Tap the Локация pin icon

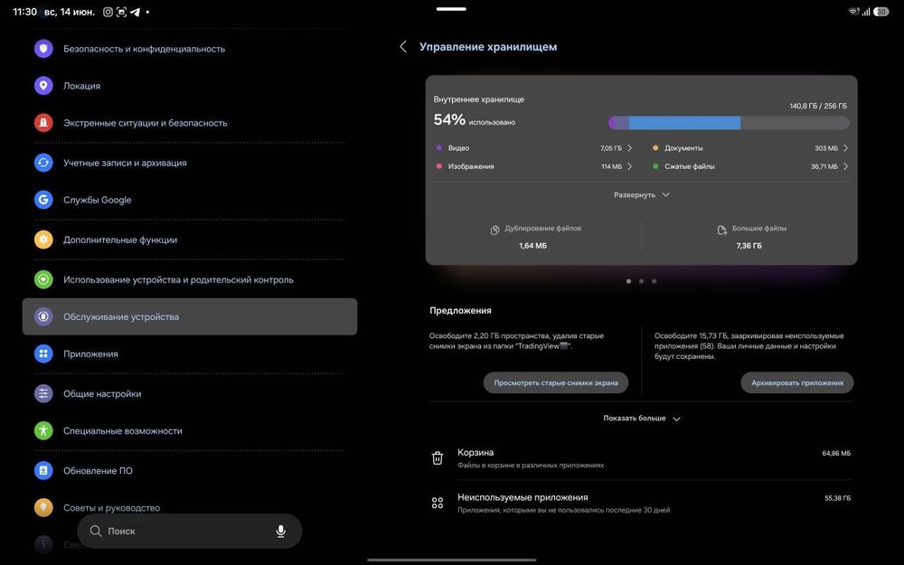43,85
